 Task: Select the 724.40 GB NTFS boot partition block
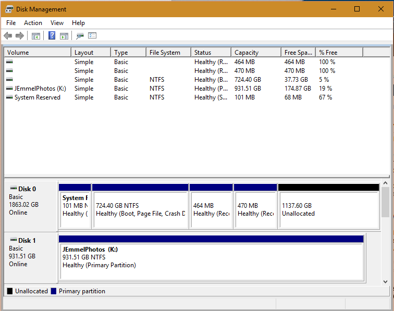141,206
